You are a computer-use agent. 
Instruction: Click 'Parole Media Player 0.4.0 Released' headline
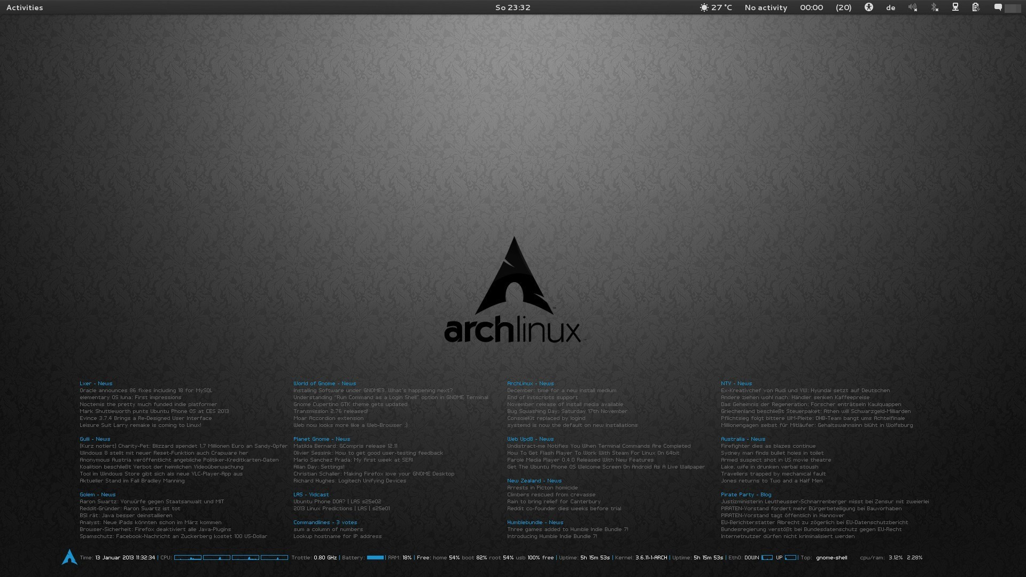click(580, 459)
